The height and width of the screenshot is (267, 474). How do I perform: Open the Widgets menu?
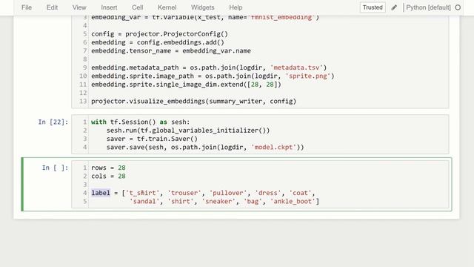coord(202,7)
